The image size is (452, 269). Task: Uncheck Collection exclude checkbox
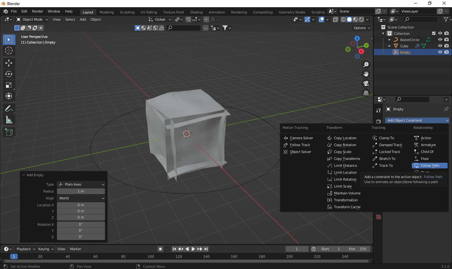(434, 33)
